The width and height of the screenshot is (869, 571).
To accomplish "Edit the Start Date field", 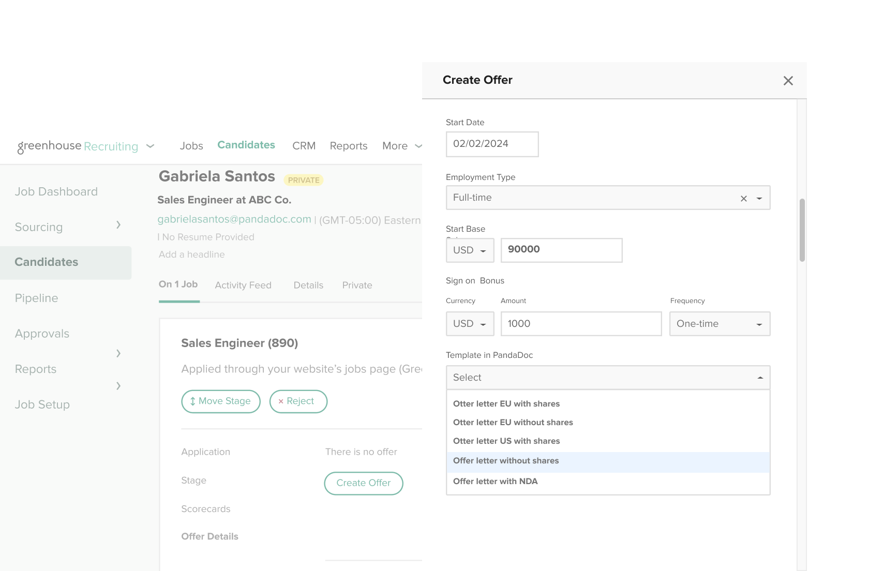I will 492,144.
